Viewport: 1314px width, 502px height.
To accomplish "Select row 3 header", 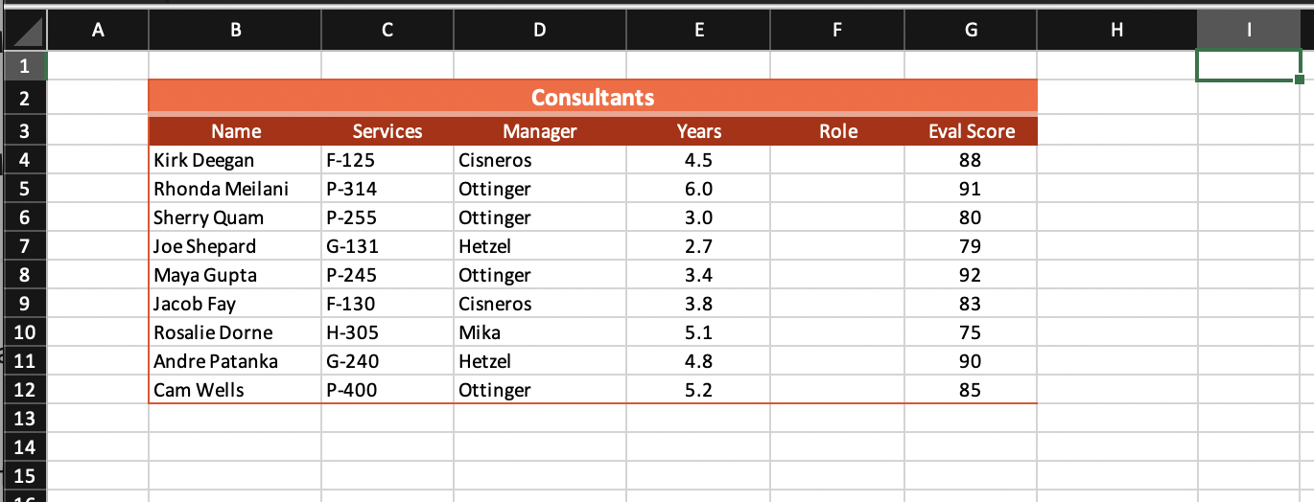I will tap(25, 131).
